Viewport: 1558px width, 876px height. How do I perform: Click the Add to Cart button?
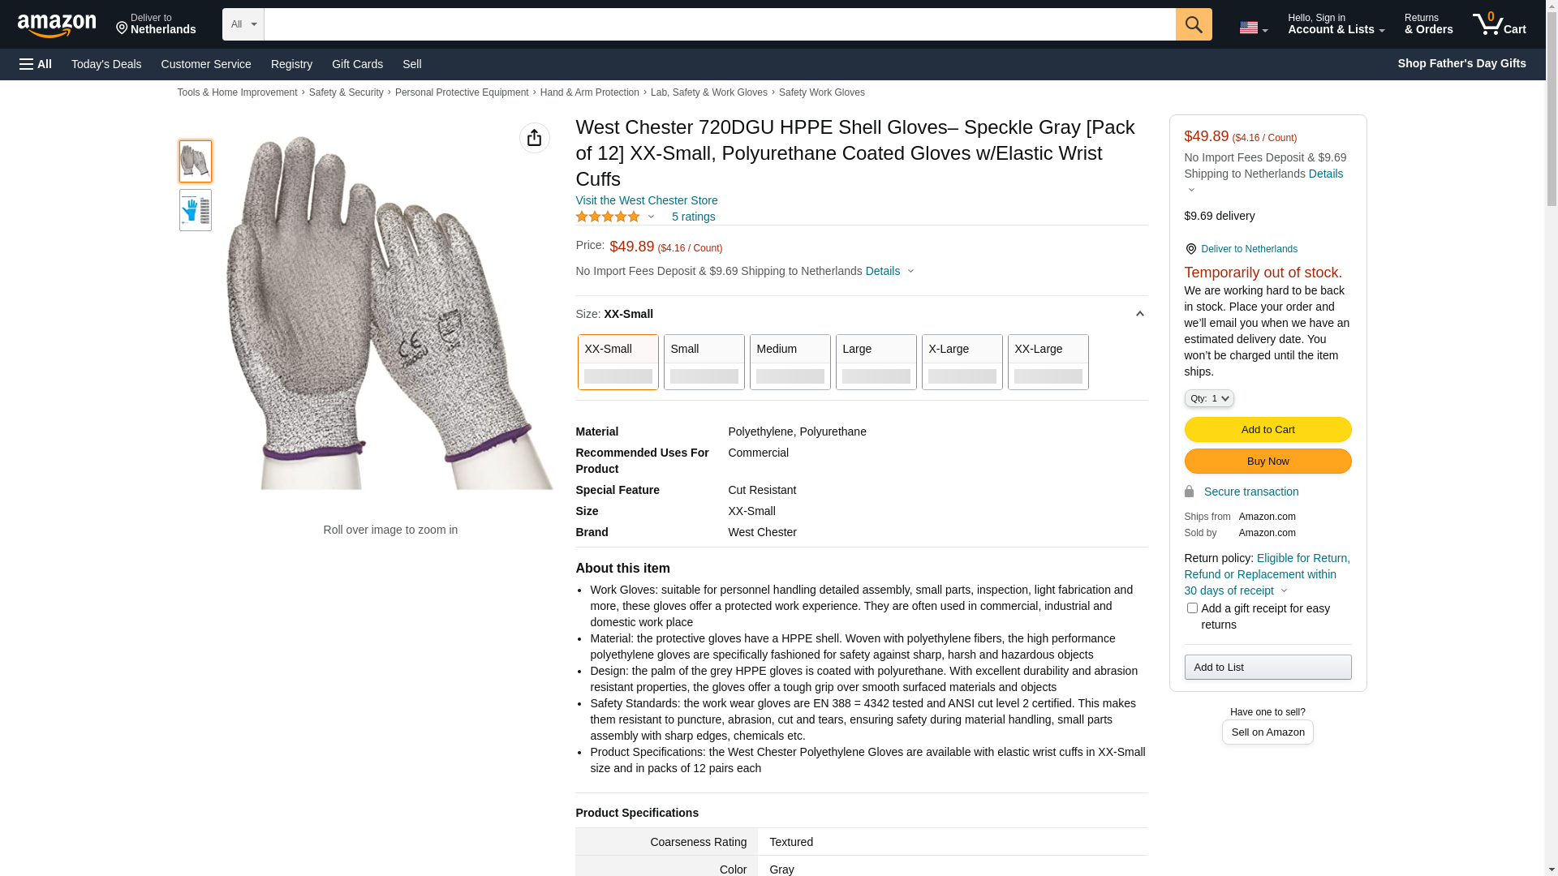tap(1267, 430)
